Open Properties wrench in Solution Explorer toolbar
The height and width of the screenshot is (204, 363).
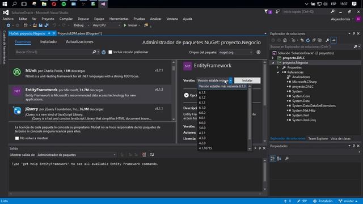pos(327,40)
